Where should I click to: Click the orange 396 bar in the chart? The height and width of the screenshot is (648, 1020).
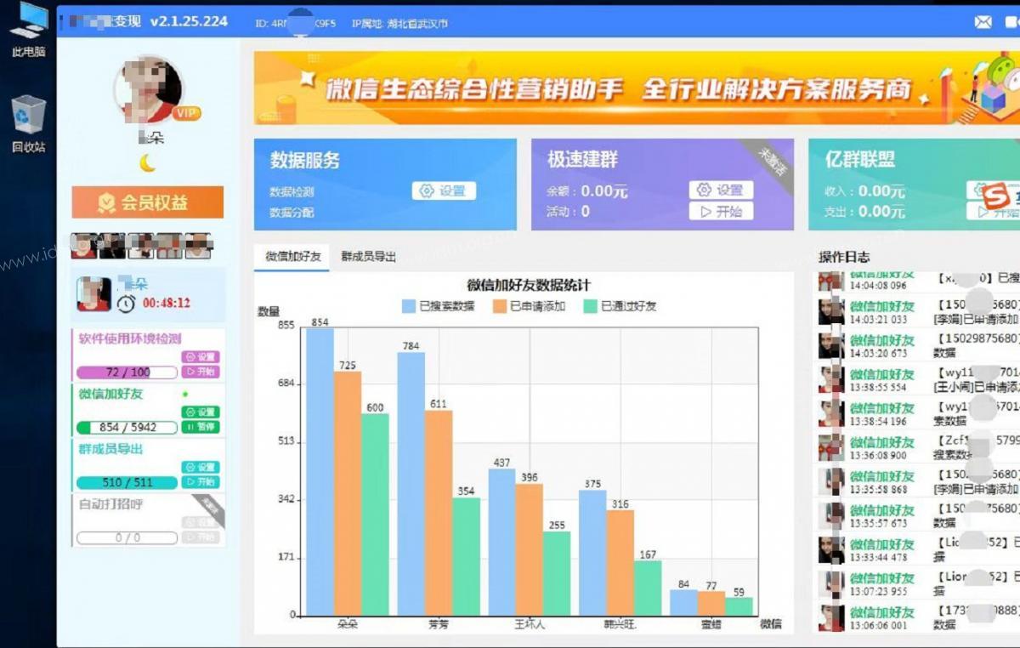click(x=530, y=549)
